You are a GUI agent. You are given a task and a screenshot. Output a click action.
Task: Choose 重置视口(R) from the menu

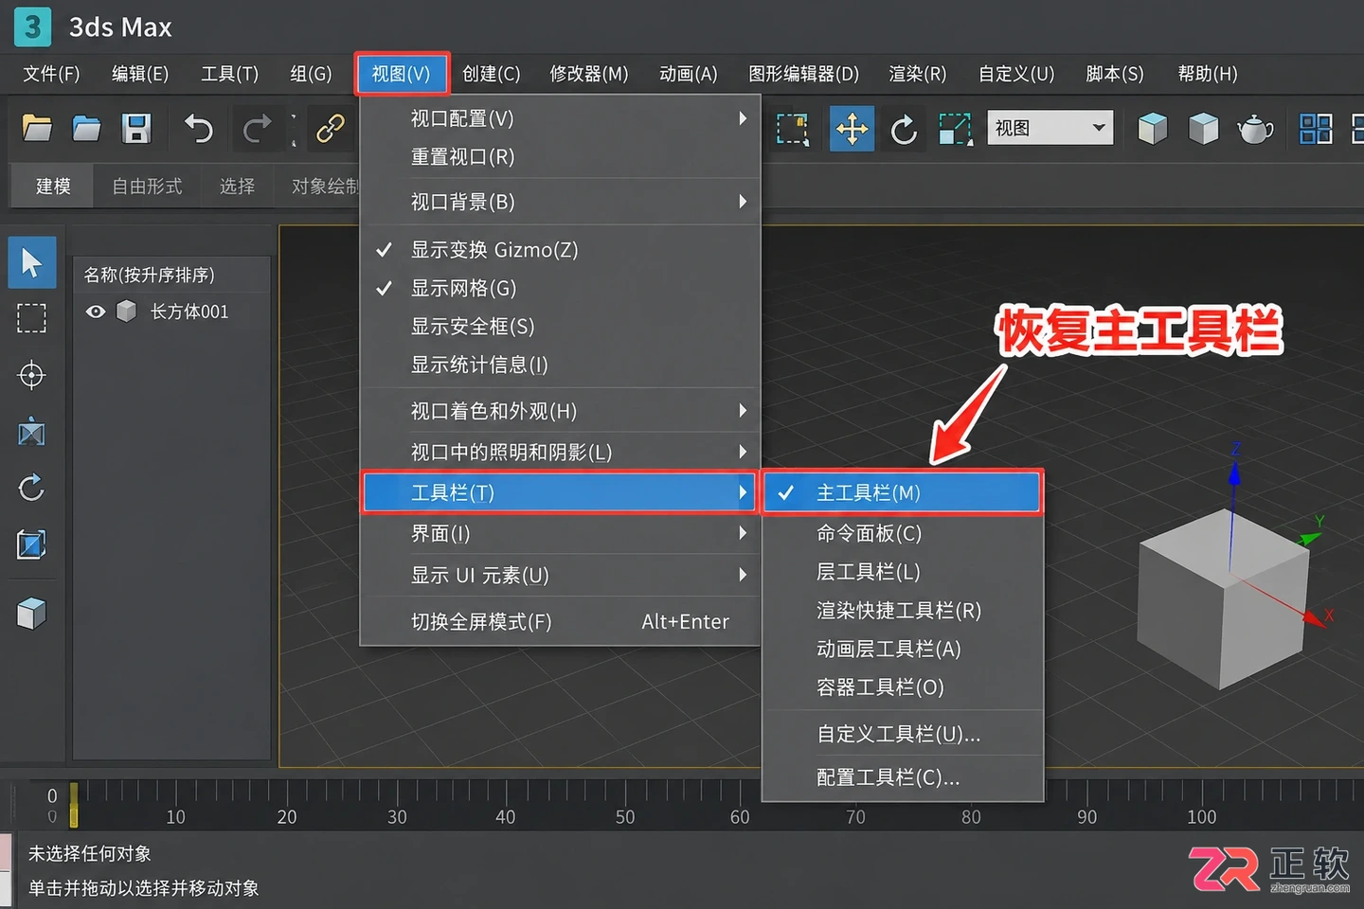[x=561, y=157]
